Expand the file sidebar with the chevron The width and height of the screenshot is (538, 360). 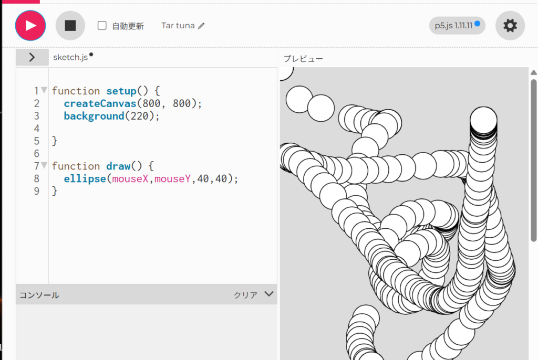(32, 57)
